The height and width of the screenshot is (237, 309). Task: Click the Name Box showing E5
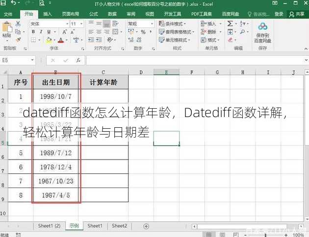[x=15, y=60]
